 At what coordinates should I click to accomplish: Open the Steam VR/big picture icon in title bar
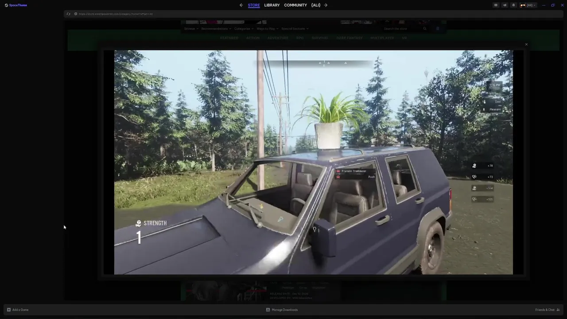[x=496, y=5]
